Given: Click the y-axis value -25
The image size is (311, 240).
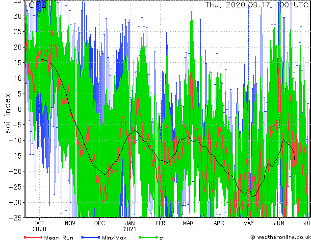Looking at the screenshot, I should coord(15,187).
